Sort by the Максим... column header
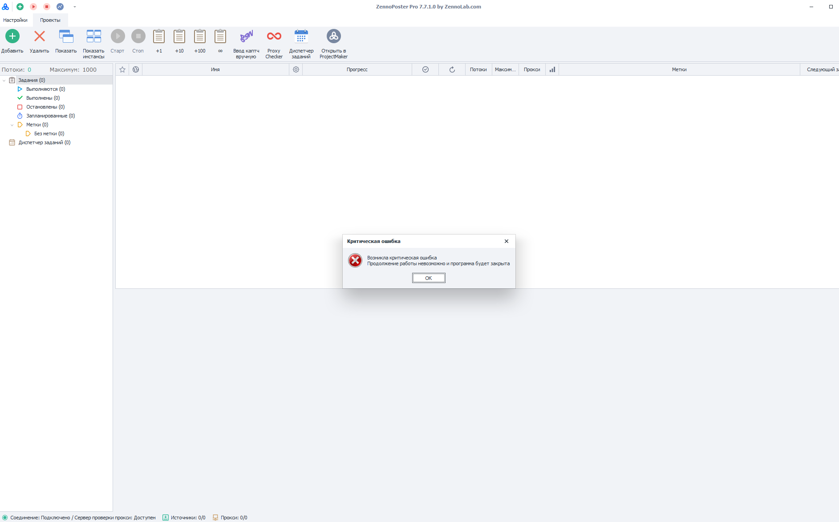 pyautogui.click(x=505, y=69)
